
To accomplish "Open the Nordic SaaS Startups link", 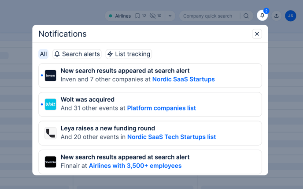I will coord(183,79).
